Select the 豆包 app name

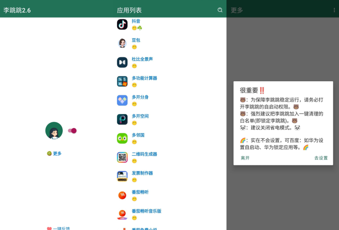coord(136,40)
